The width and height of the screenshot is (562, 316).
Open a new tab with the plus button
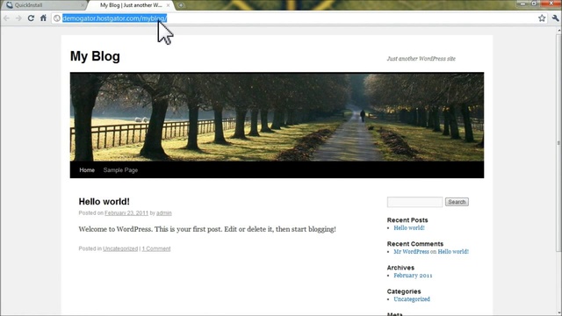click(x=181, y=5)
